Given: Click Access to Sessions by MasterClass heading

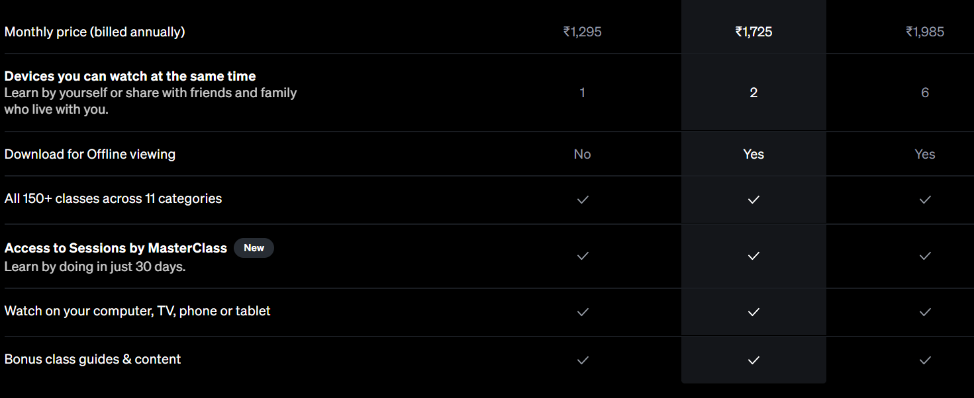Looking at the screenshot, I should [116, 248].
